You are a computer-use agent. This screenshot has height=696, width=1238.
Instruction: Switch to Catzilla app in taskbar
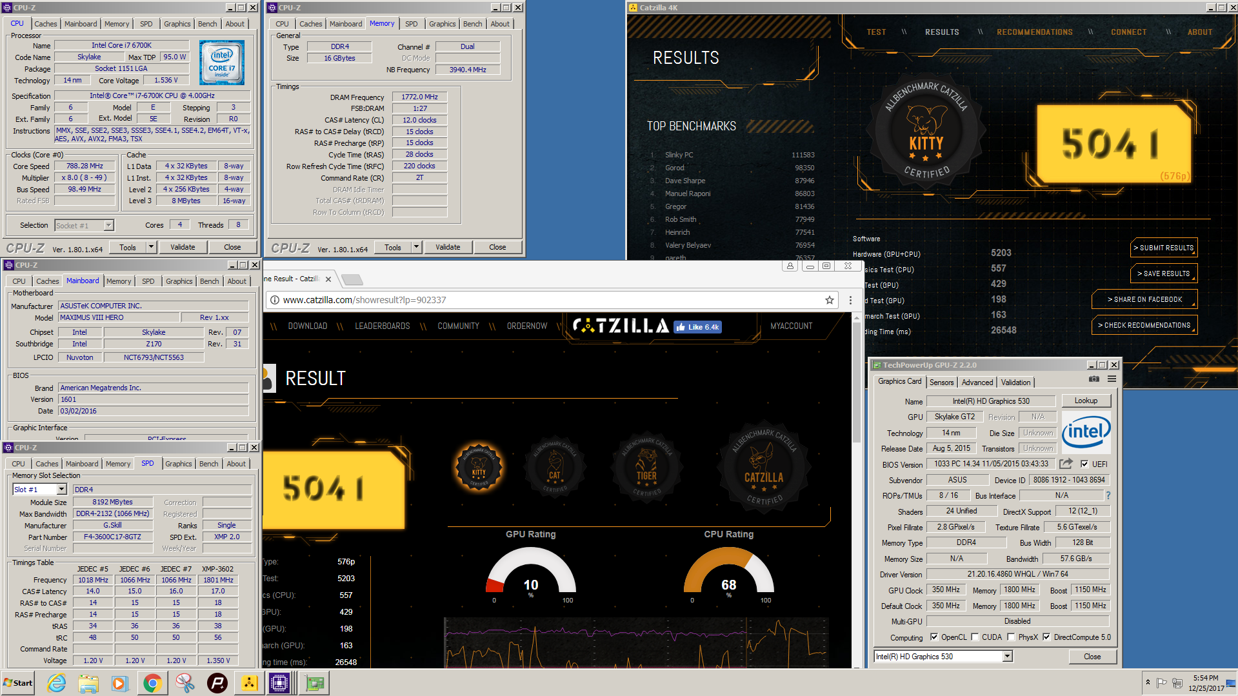(x=249, y=683)
